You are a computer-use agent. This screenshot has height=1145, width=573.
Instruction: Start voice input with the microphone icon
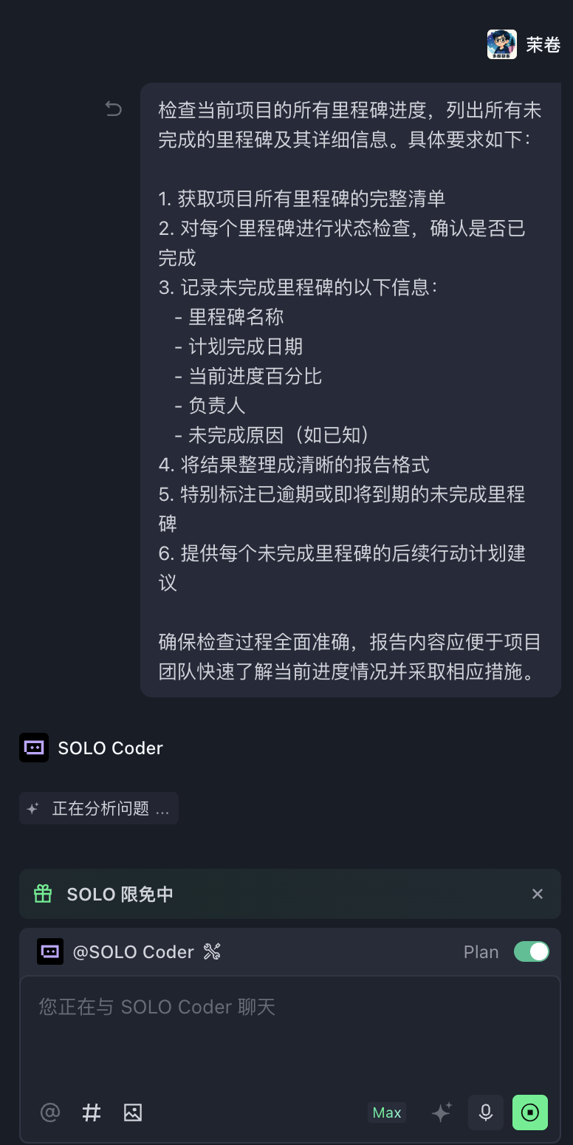tap(486, 1112)
